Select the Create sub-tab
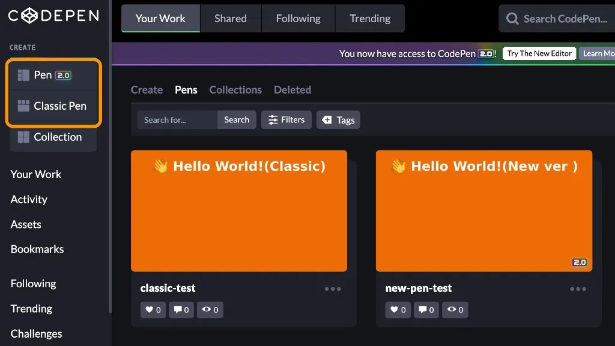 coord(147,89)
